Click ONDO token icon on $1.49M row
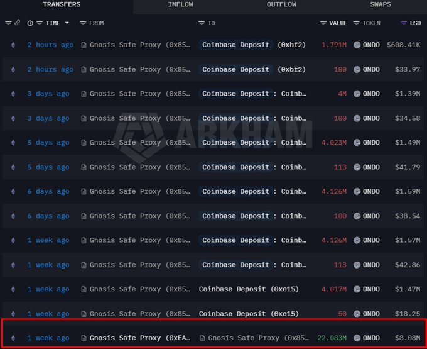The height and width of the screenshot is (349, 427). 357,143
